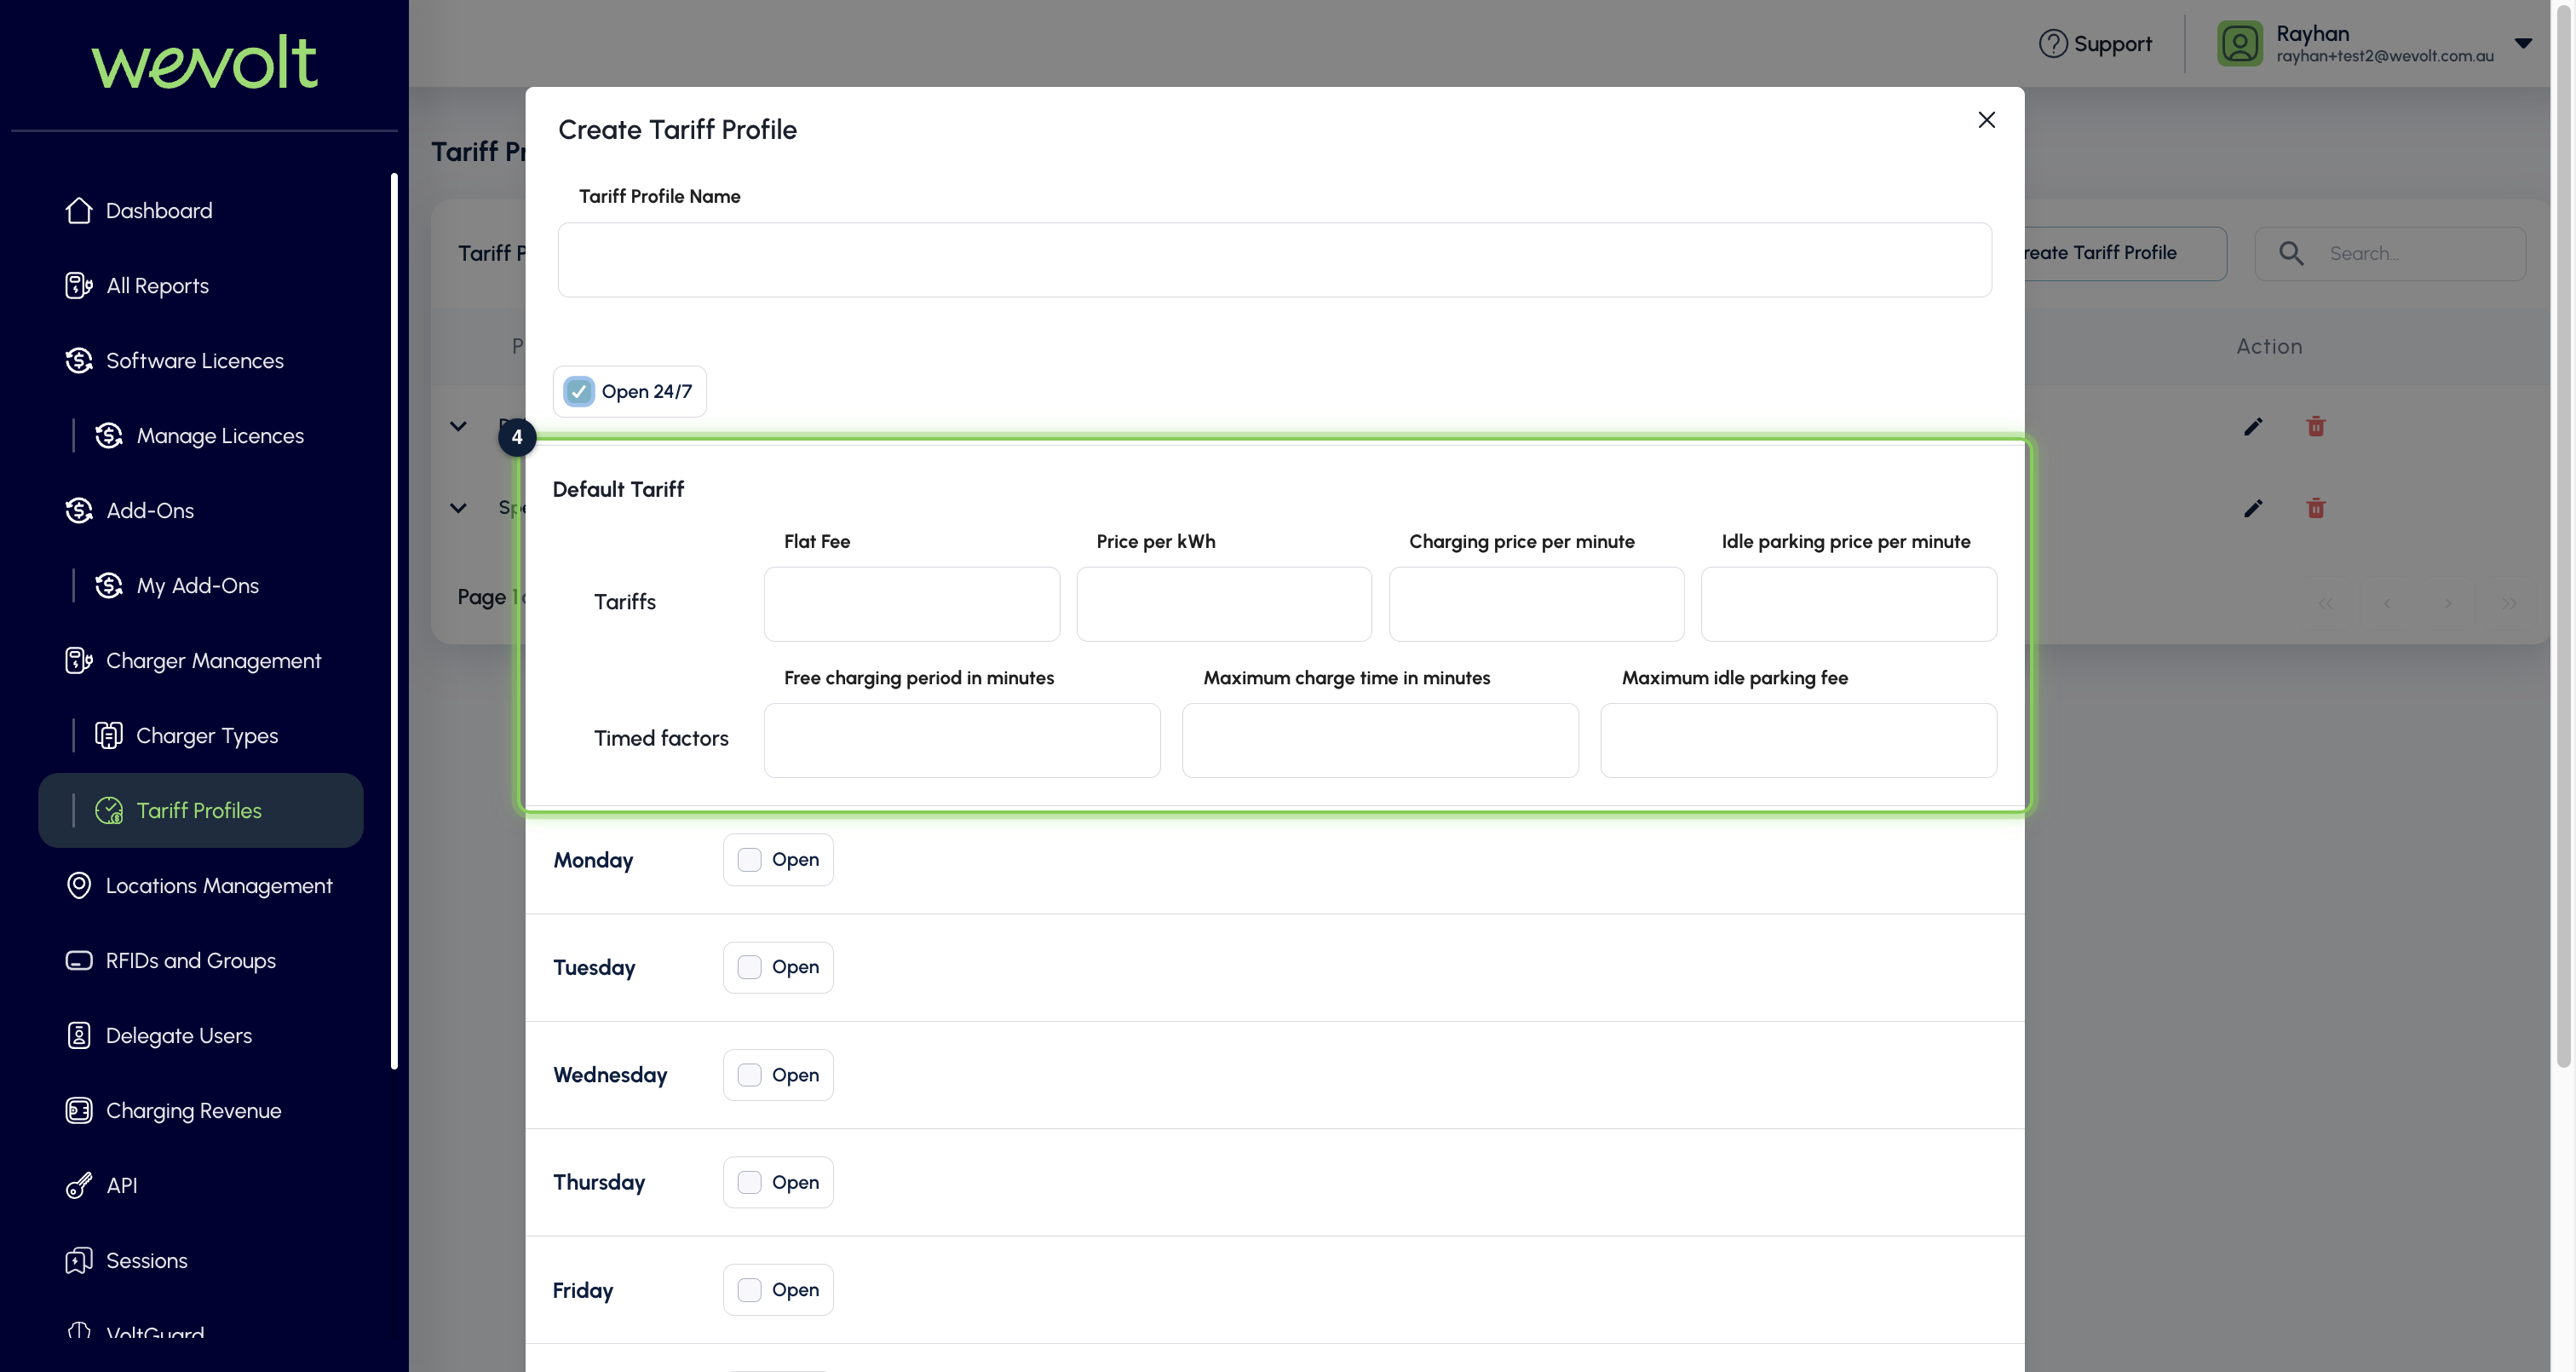Screen dimensions: 2576x1372
Task: Select the Locations Management pin icon
Action: tap(79, 885)
